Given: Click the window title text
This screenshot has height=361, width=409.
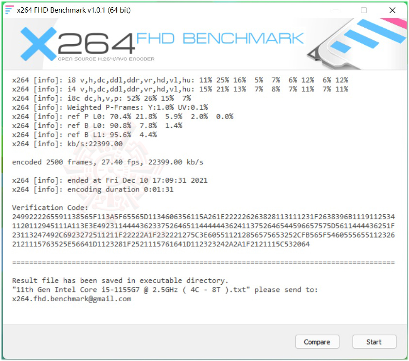Looking at the screenshot, I should coord(74,10).
